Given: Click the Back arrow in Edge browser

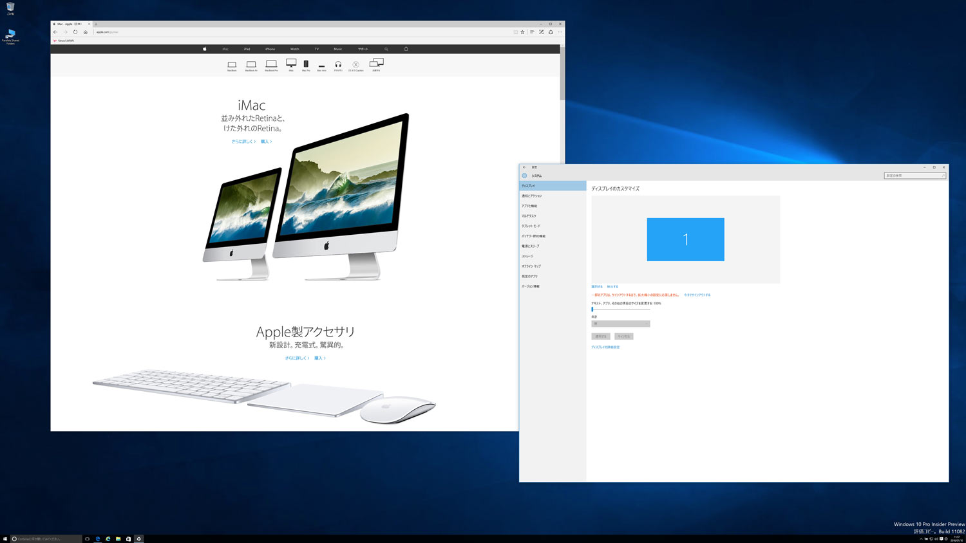Looking at the screenshot, I should click(x=55, y=32).
